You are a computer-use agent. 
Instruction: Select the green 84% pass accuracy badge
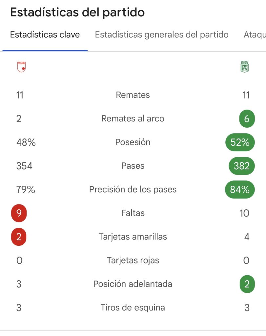(240, 190)
